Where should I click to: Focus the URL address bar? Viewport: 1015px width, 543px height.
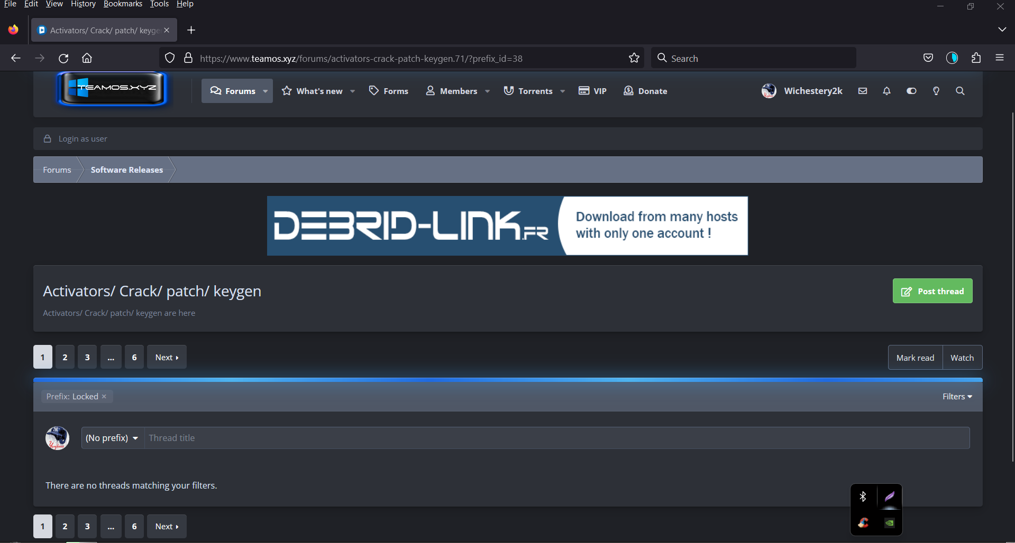(402, 58)
